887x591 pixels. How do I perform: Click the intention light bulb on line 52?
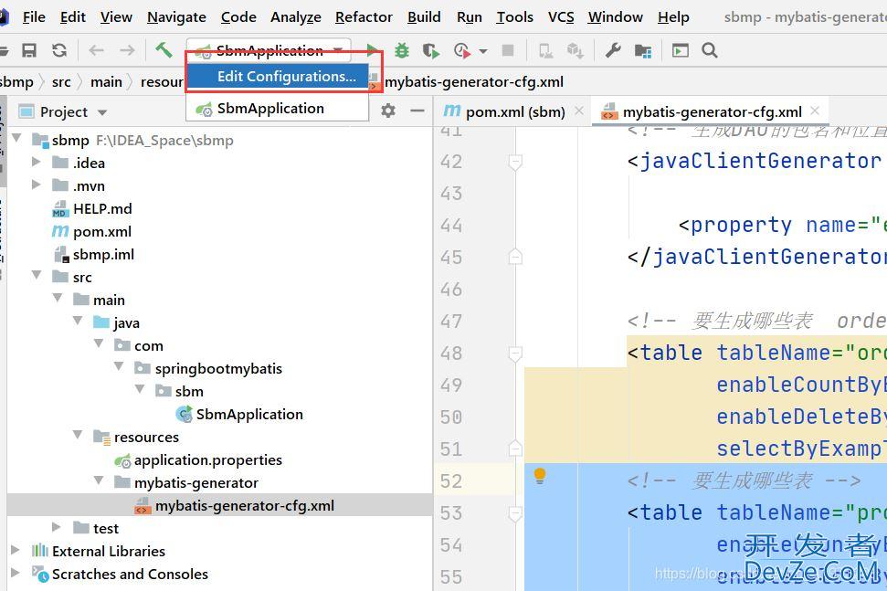pyautogui.click(x=540, y=476)
